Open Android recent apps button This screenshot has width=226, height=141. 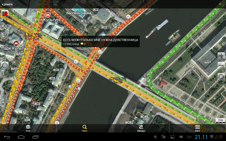tap(35, 136)
